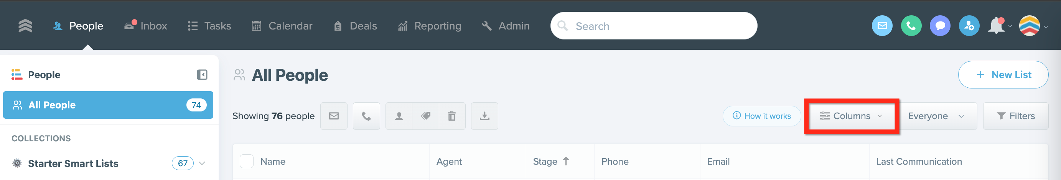The height and width of the screenshot is (180, 1061).
Task: Open the purple chat message circle icon
Action: click(940, 26)
